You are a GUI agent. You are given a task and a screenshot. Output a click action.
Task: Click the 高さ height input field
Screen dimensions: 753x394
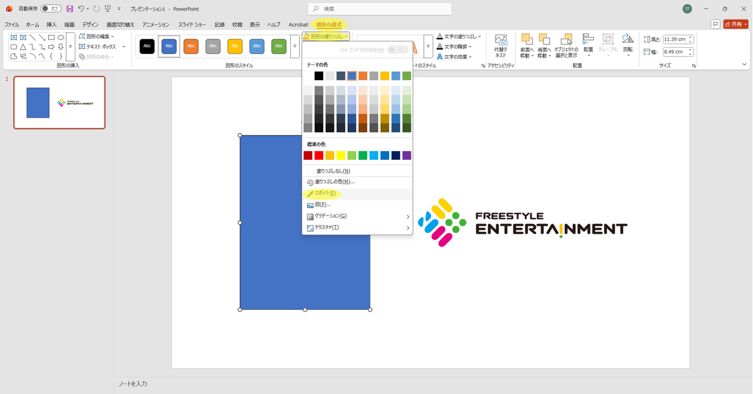click(x=674, y=39)
